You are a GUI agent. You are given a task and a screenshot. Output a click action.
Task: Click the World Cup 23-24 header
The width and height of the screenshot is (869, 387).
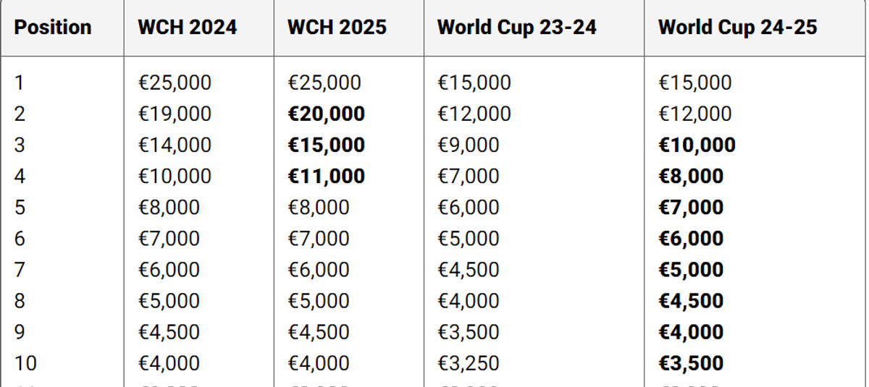point(517,27)
